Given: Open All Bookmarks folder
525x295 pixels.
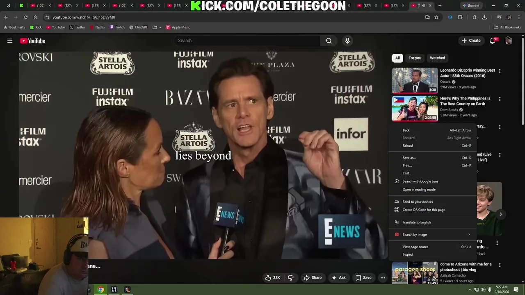Looking at the screenshot, I should point(507,27).
